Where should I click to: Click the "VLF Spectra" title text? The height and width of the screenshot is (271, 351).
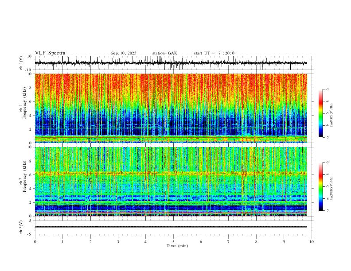click(x=50, y=53)
